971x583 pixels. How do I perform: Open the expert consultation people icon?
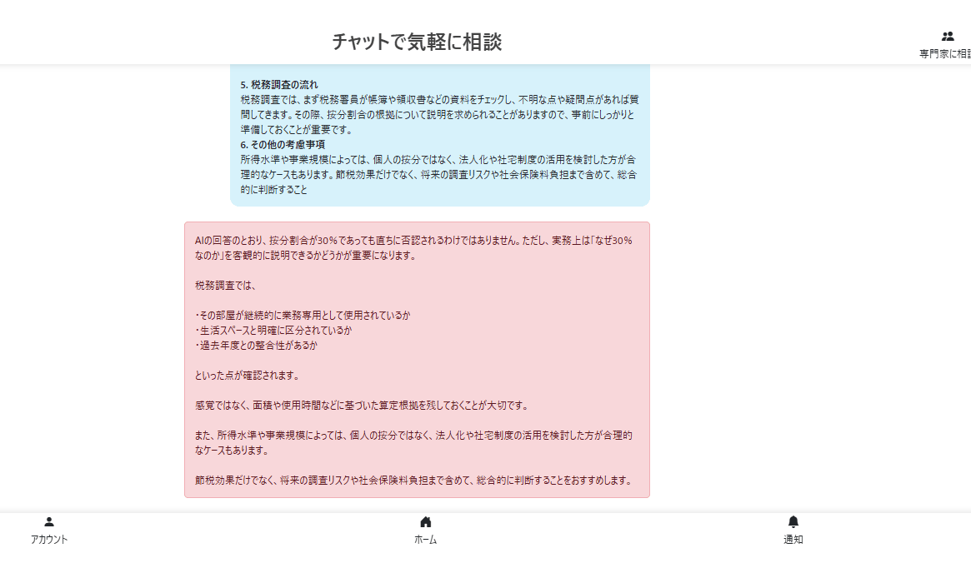[948, 37]
